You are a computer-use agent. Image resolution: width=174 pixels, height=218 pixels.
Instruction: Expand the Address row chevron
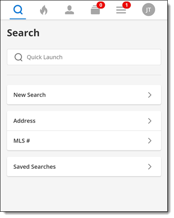point(150,121)
